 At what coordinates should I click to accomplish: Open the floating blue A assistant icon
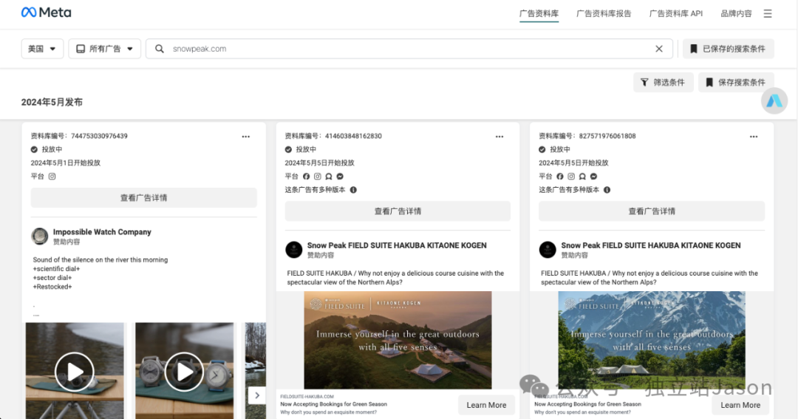[774, 101]
